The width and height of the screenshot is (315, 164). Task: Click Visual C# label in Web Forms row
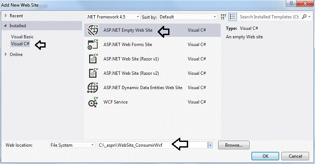click(x=197, y=45)
